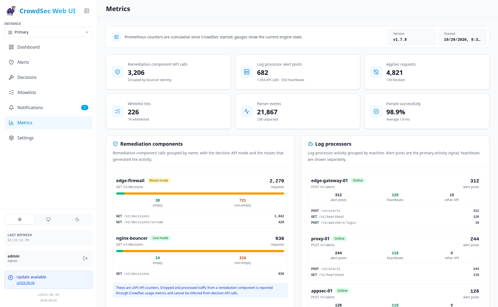Click the Settings gear icon
The width and height of the screenshot is (498, 307).
click(11, 138)
